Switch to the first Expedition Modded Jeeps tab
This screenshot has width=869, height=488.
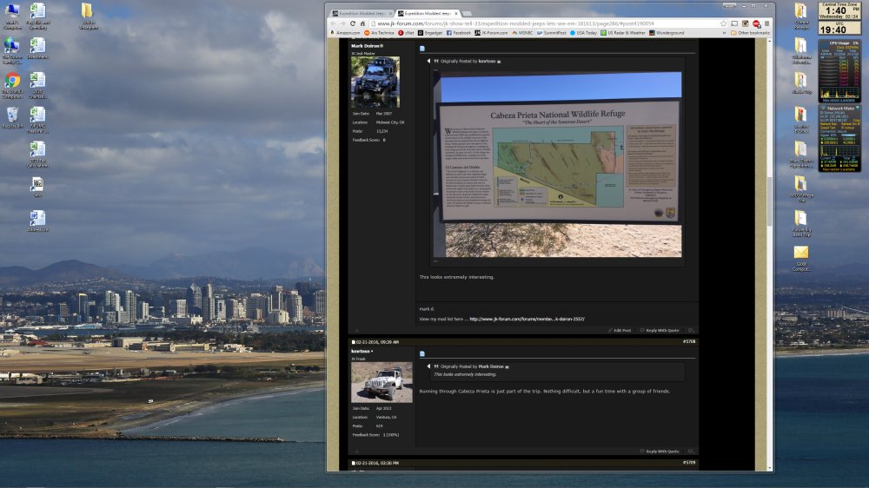pos(361,14)
